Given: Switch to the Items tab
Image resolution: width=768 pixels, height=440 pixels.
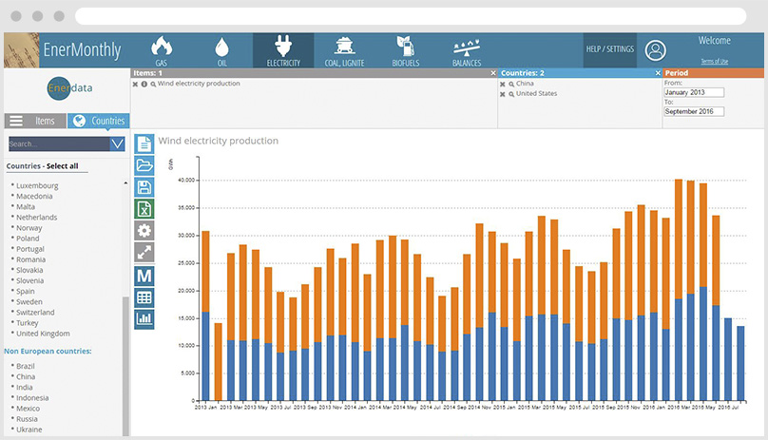Looking at the screenshot, I should coord(34,121).
